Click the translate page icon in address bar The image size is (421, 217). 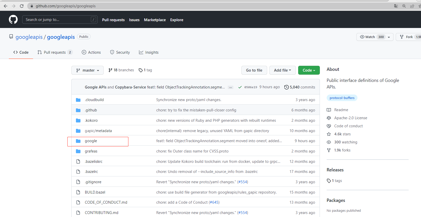396,6
